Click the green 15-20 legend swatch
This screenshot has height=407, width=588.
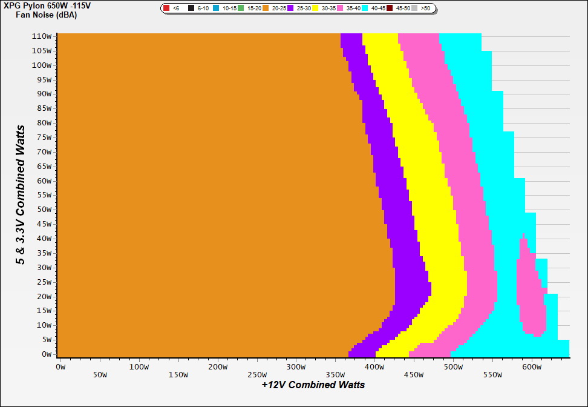[240, 8]
